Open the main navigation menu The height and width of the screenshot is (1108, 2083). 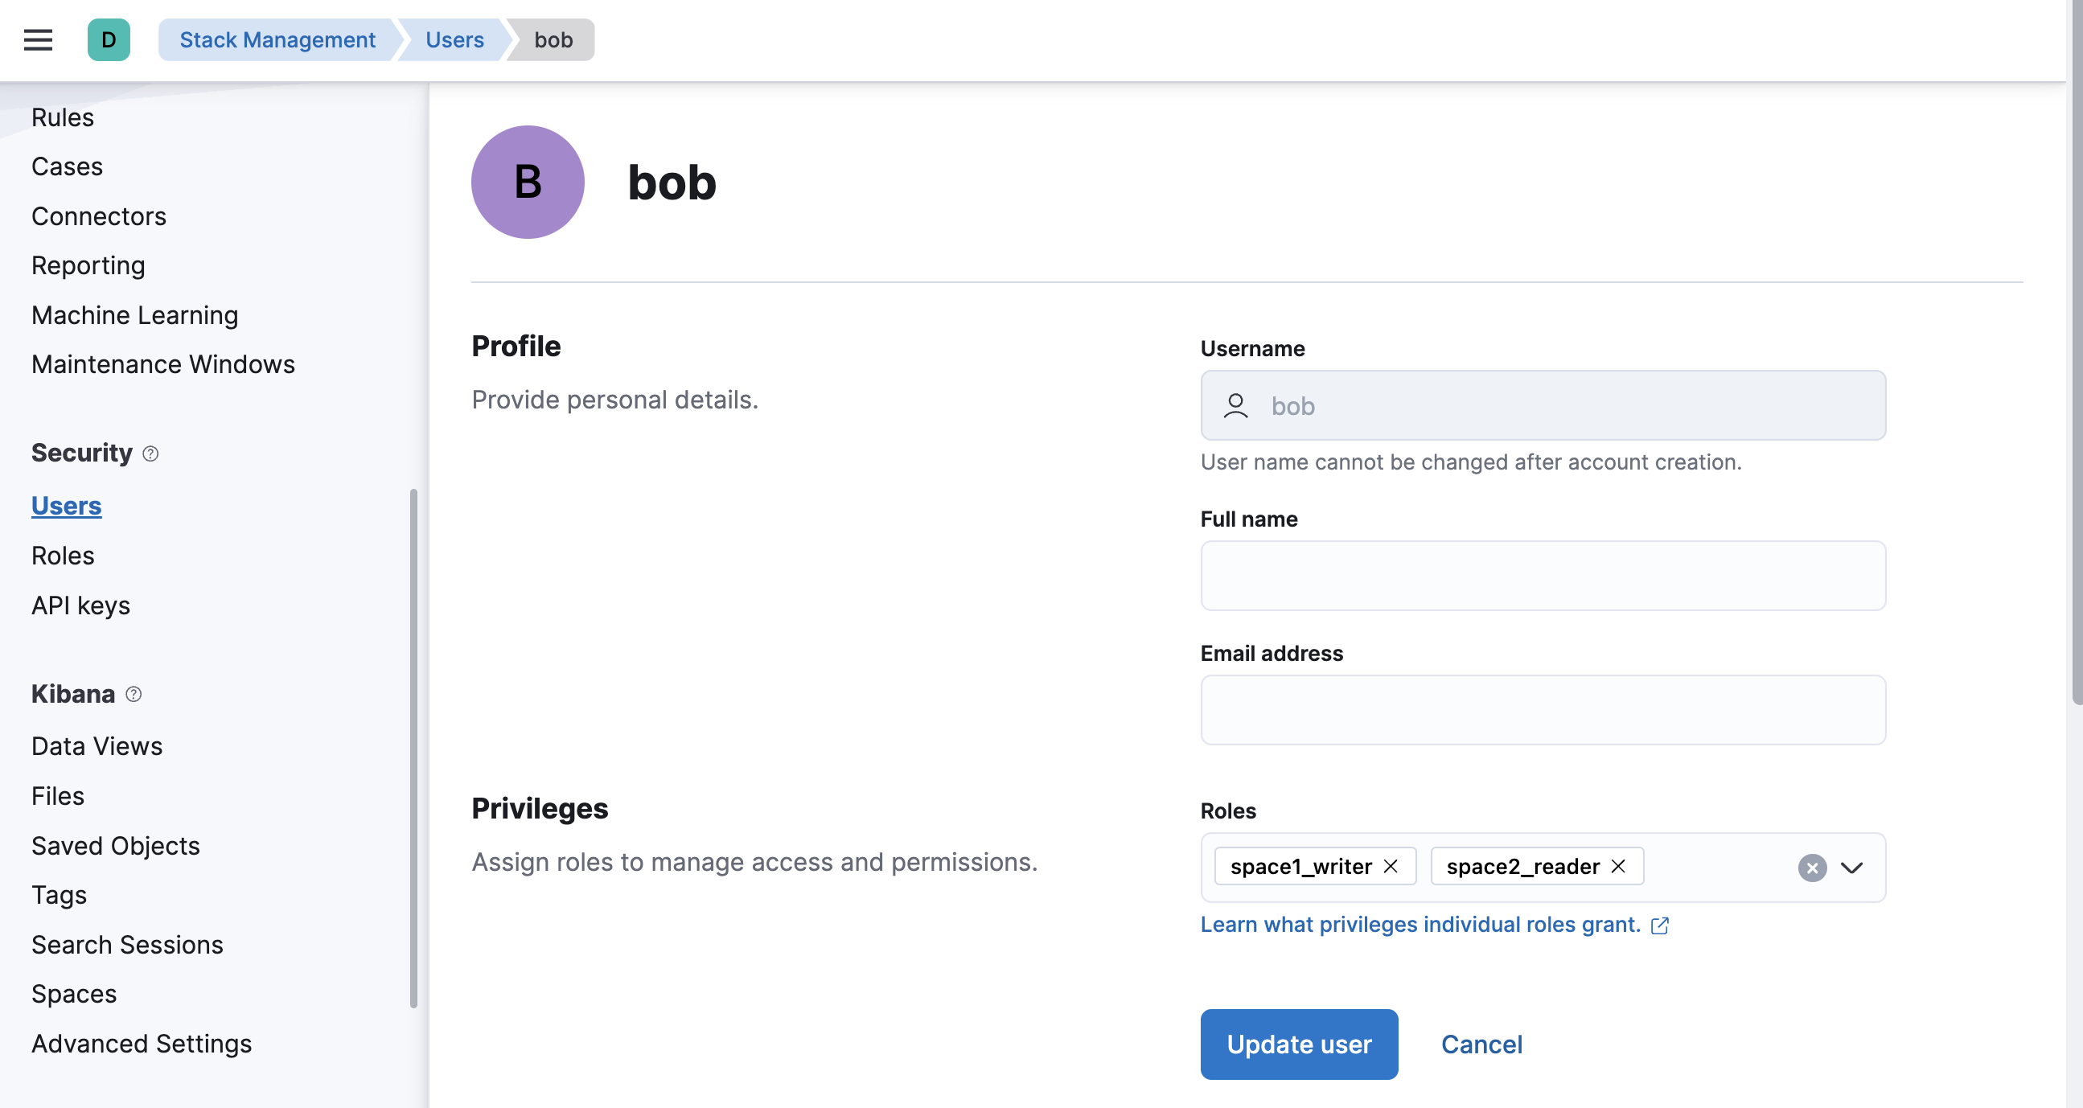click(x=37, y=39)
